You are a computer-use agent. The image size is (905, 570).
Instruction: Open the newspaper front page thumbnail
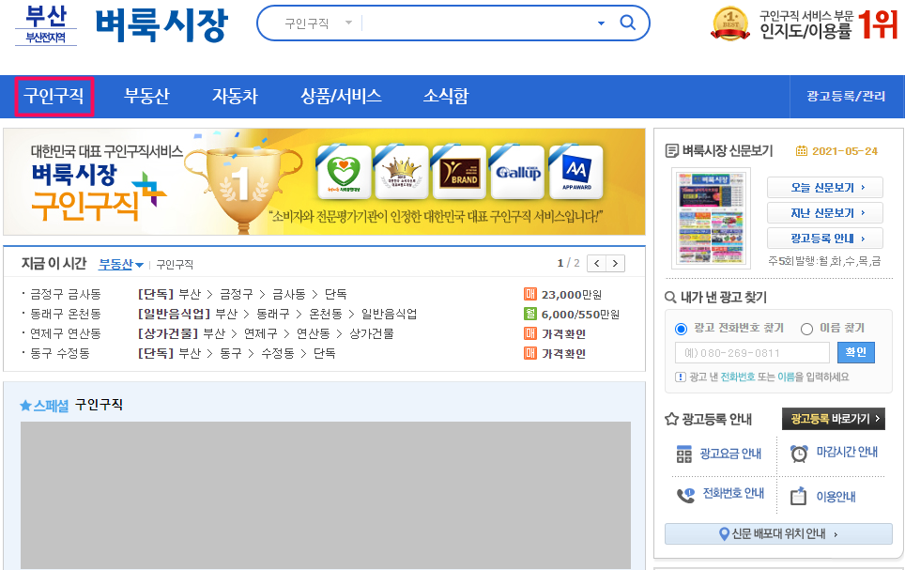711,218
